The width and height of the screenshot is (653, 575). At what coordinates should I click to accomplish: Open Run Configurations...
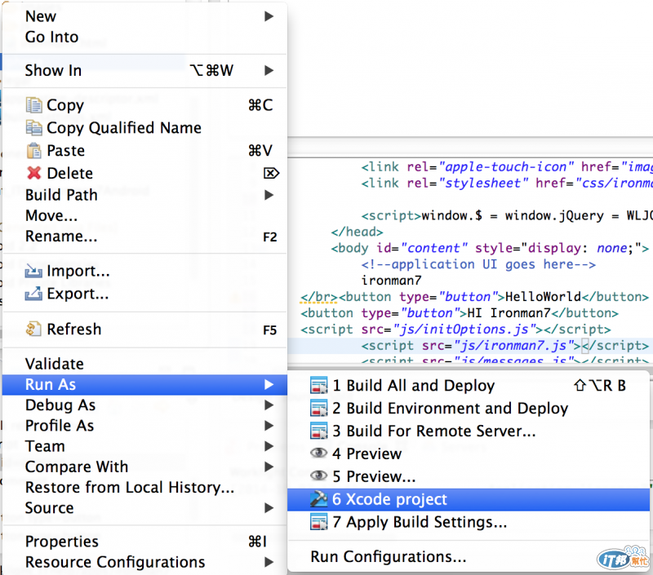point(469,556)
